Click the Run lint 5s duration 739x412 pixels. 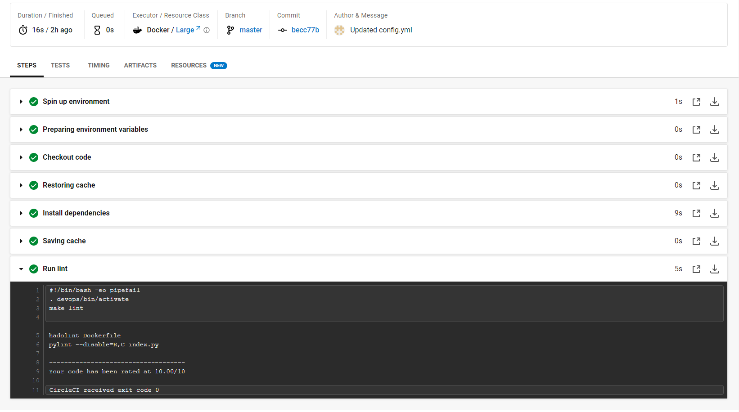[678, 269]
